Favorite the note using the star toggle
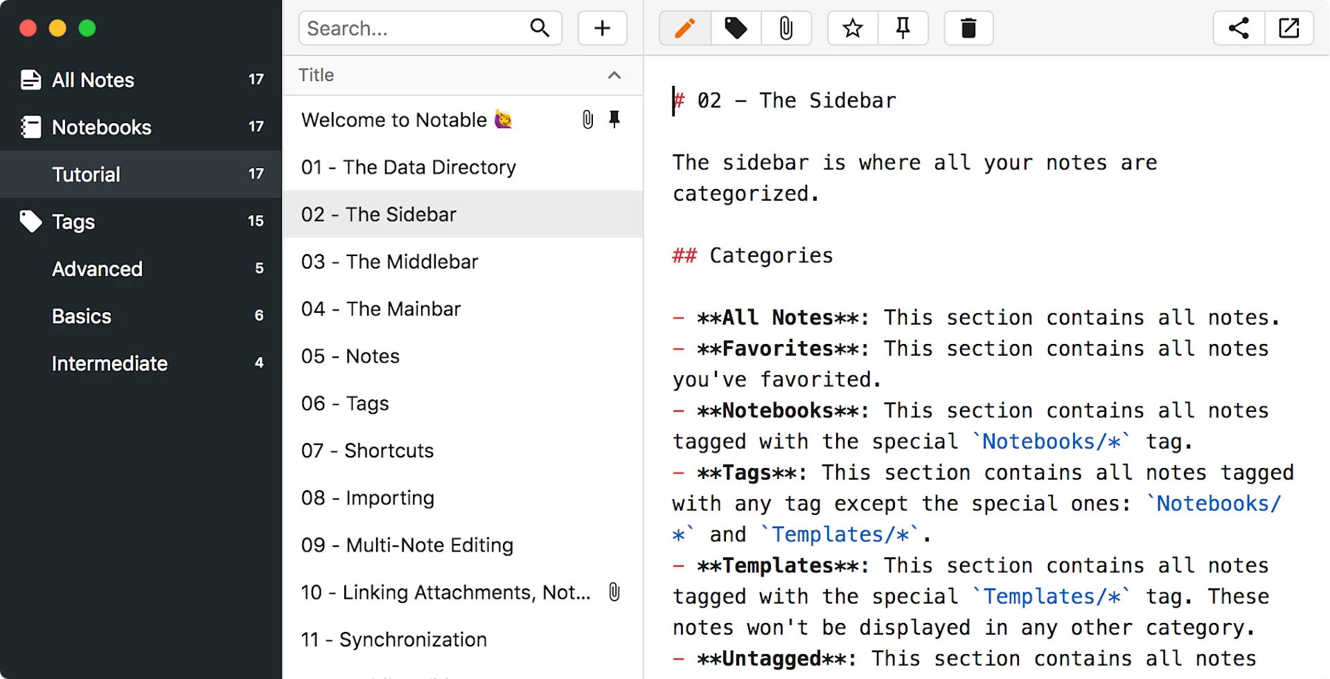1330x679 pixels. (853, 28)
